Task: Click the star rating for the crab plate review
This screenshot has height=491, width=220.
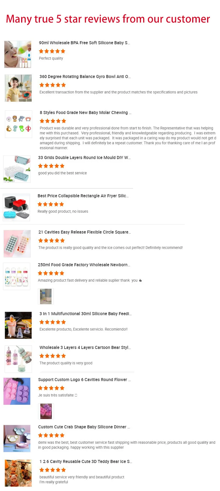Action: tap(51, 435)
